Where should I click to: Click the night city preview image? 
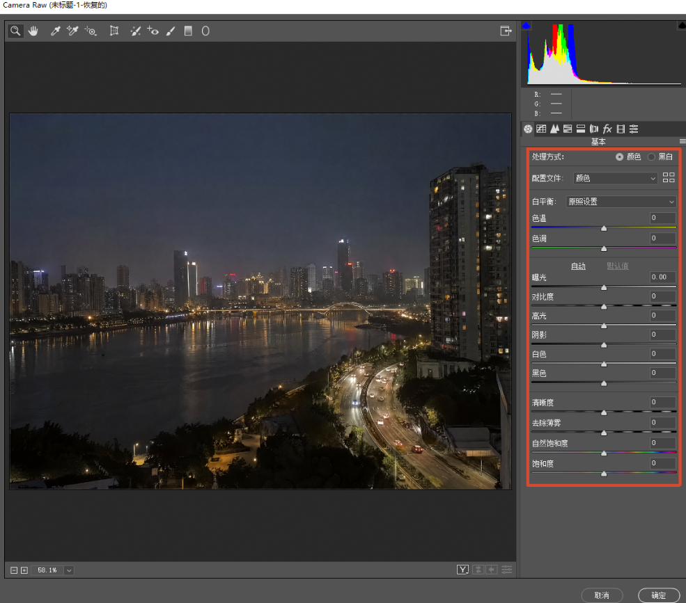coord(260,301)
